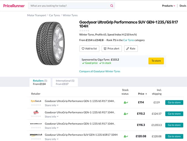This screenshot has height=141, width=187.
Task: Expand Store info for TyreGuru
Action: coord(51,105)
